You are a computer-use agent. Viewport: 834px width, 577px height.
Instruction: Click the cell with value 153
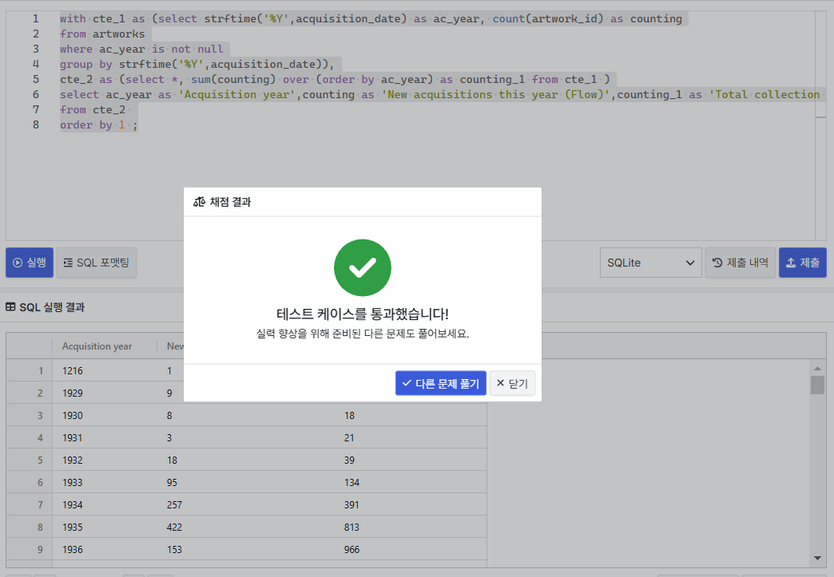click(246, 549)
